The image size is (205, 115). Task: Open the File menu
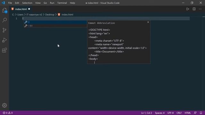point(10,3)
